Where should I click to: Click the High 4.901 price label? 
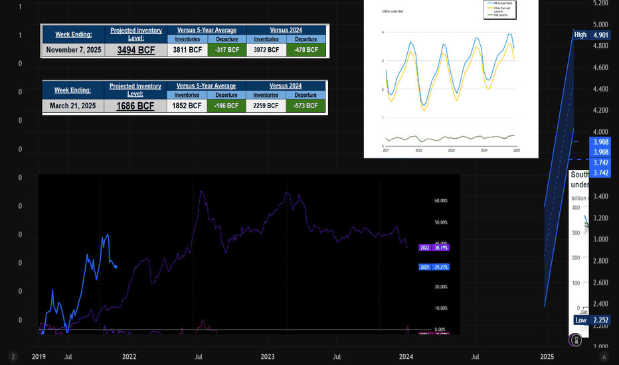point(591,35)
